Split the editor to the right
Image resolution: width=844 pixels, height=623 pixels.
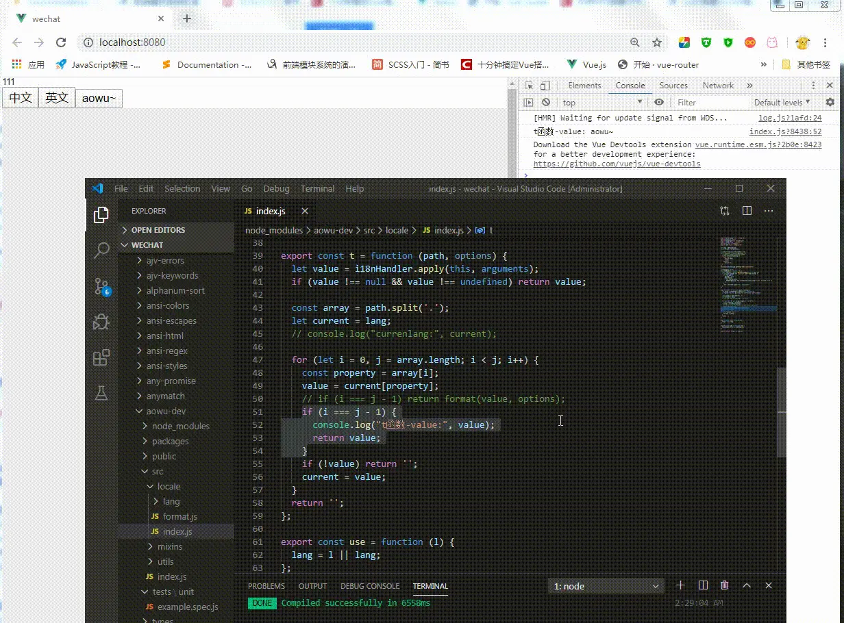(747, 211)
